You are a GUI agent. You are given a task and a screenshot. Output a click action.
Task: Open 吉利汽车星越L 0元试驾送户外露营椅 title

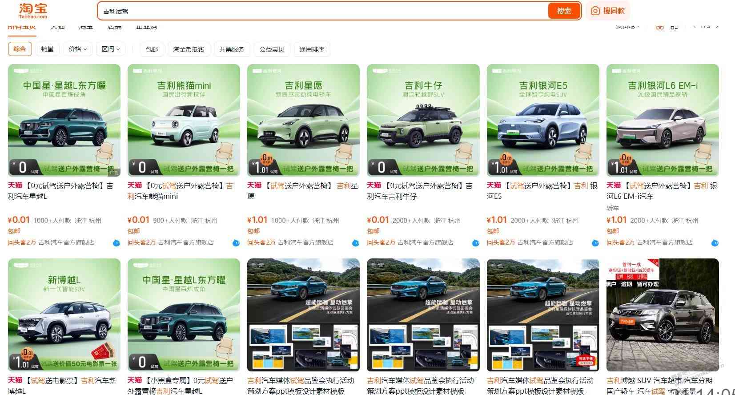click(x=60, y=191)
